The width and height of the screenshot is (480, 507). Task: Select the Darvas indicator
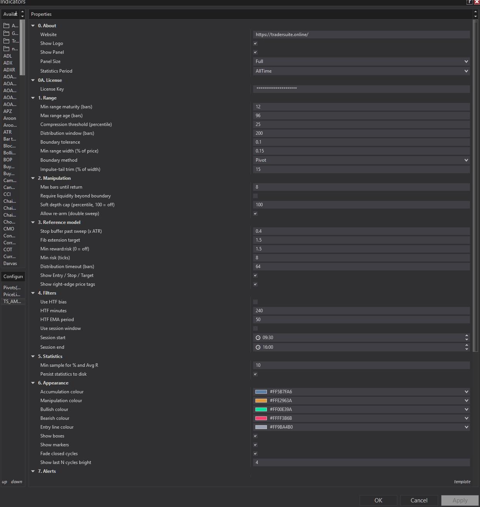10,263
